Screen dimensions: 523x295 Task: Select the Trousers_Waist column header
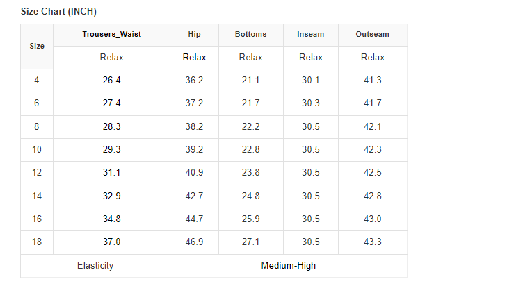[x=111, y=34]
